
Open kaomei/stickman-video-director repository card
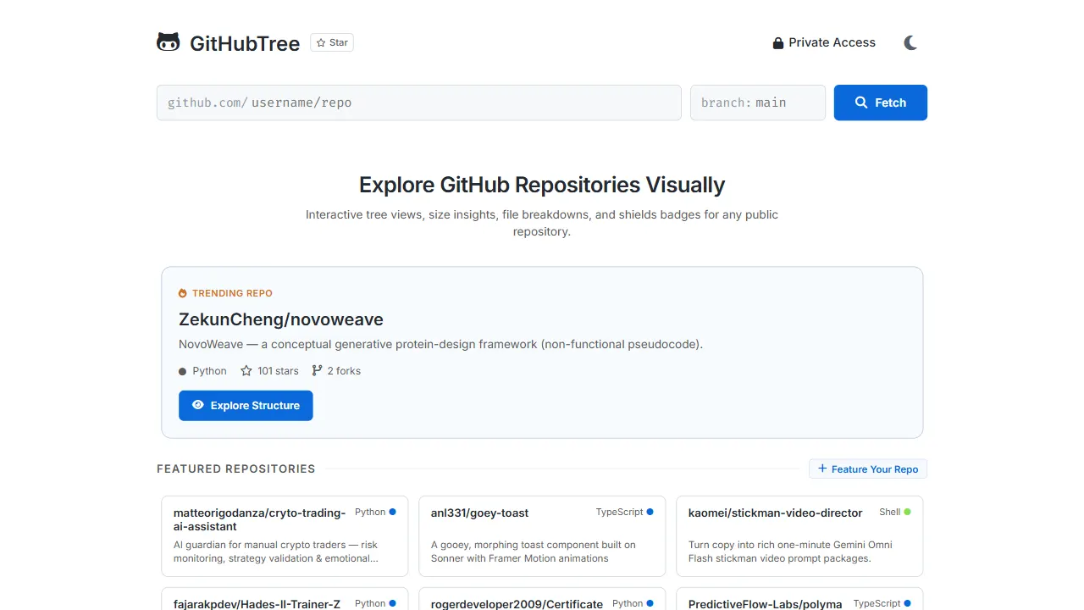click(799, 536)
